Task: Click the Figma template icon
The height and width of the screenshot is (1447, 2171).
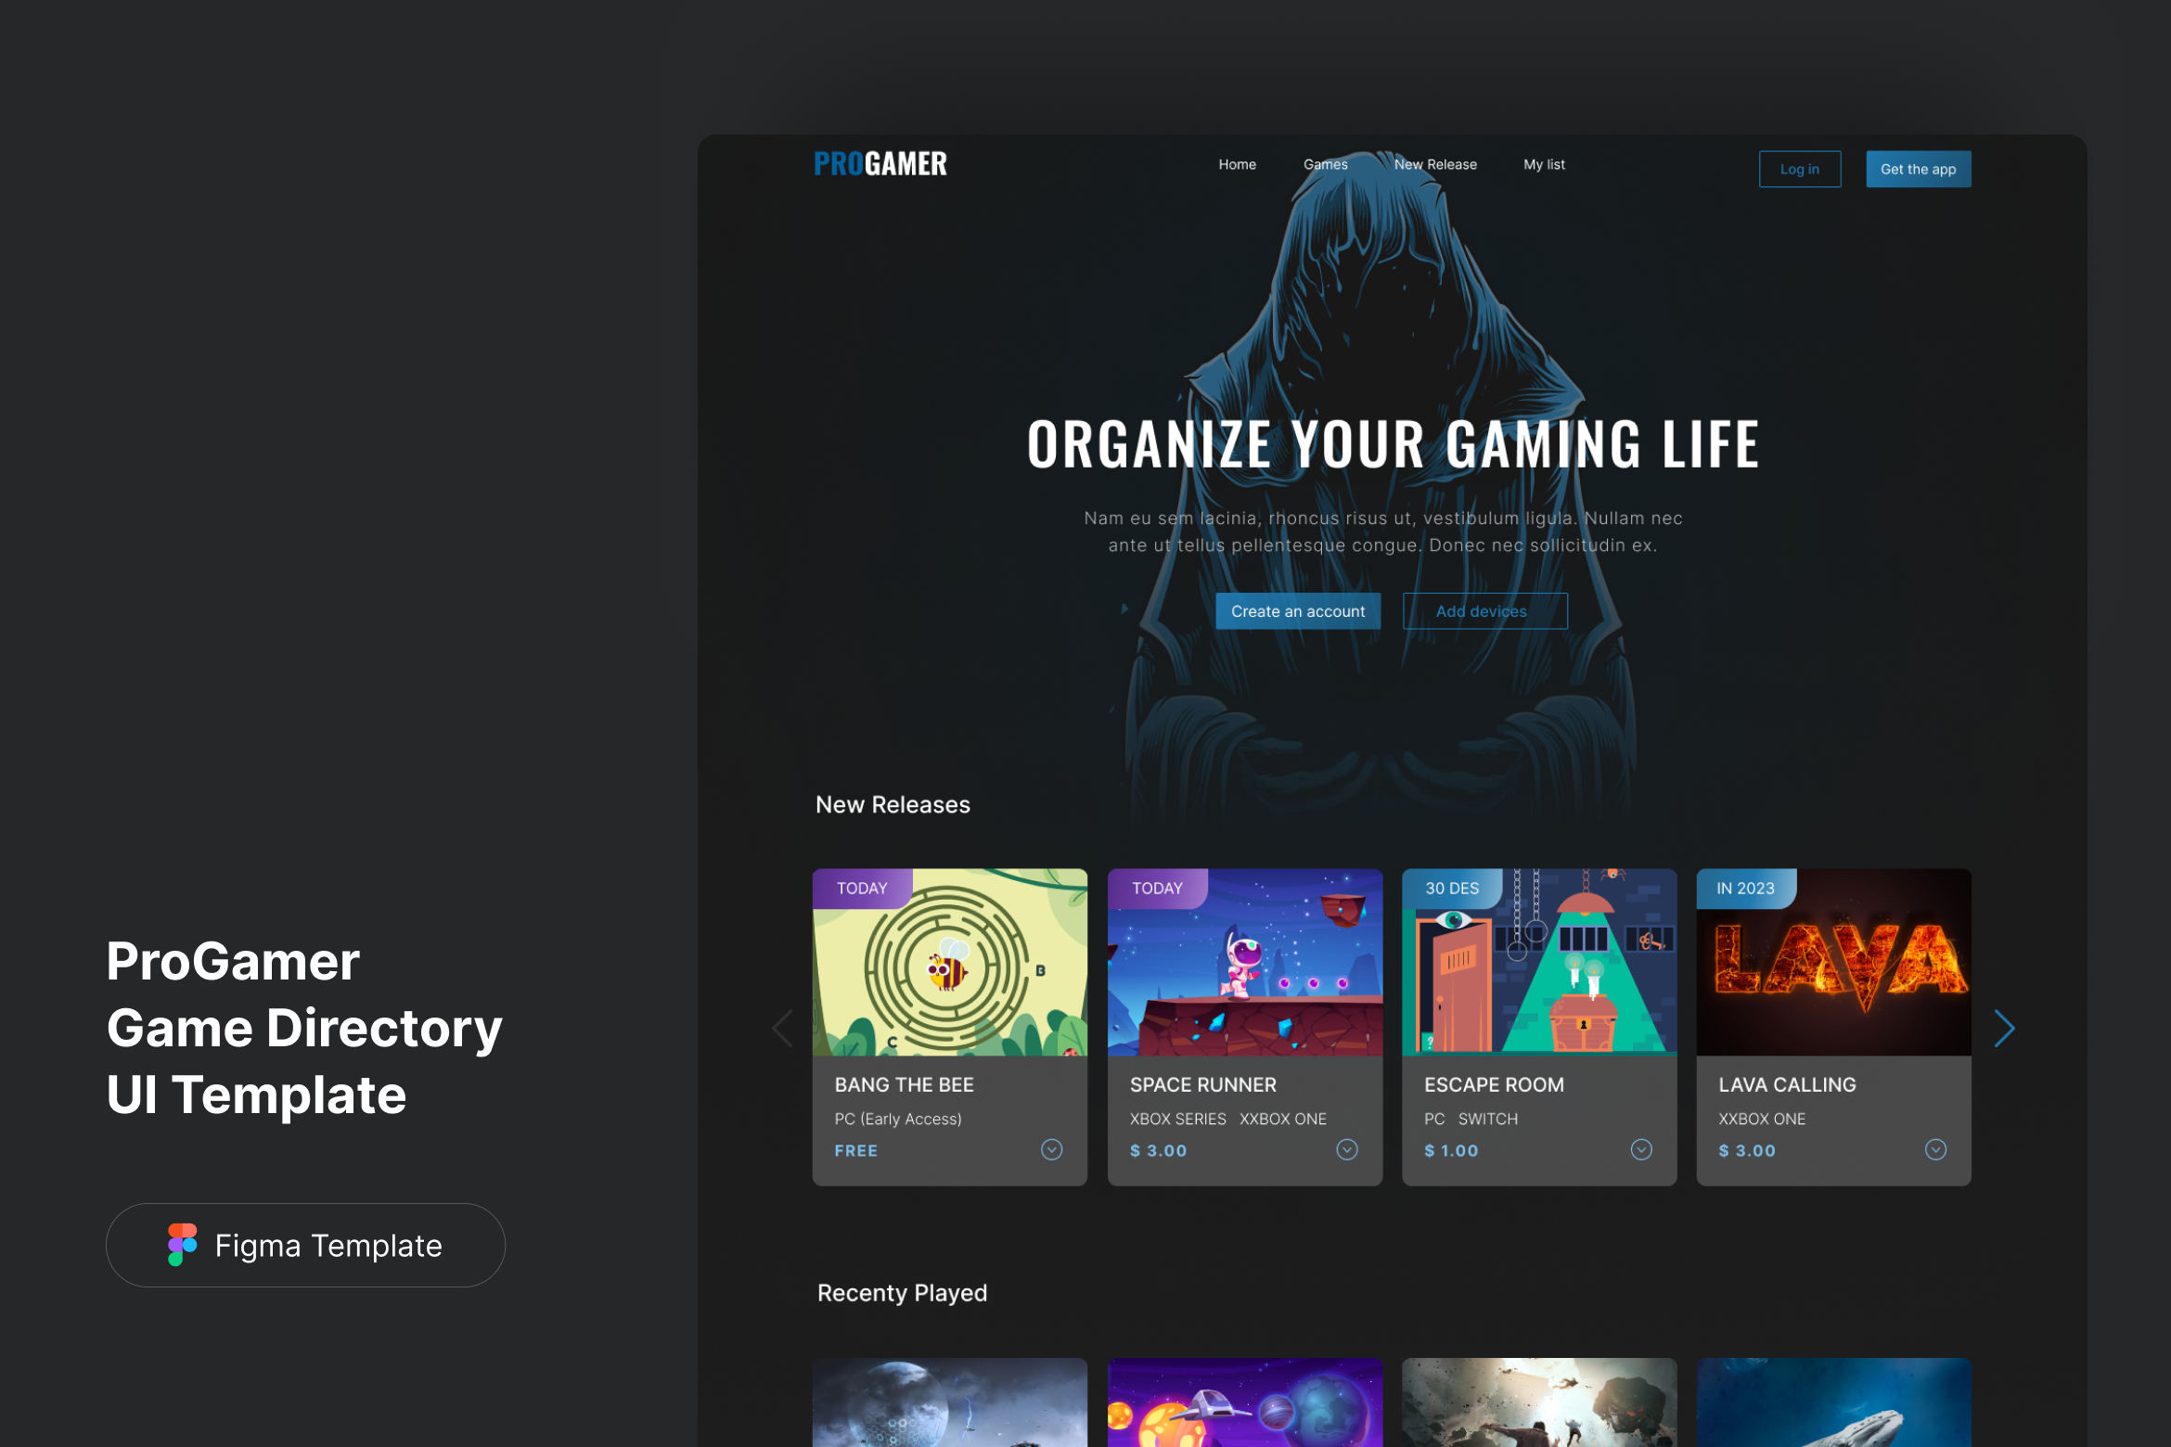Action: [181, 1244]
